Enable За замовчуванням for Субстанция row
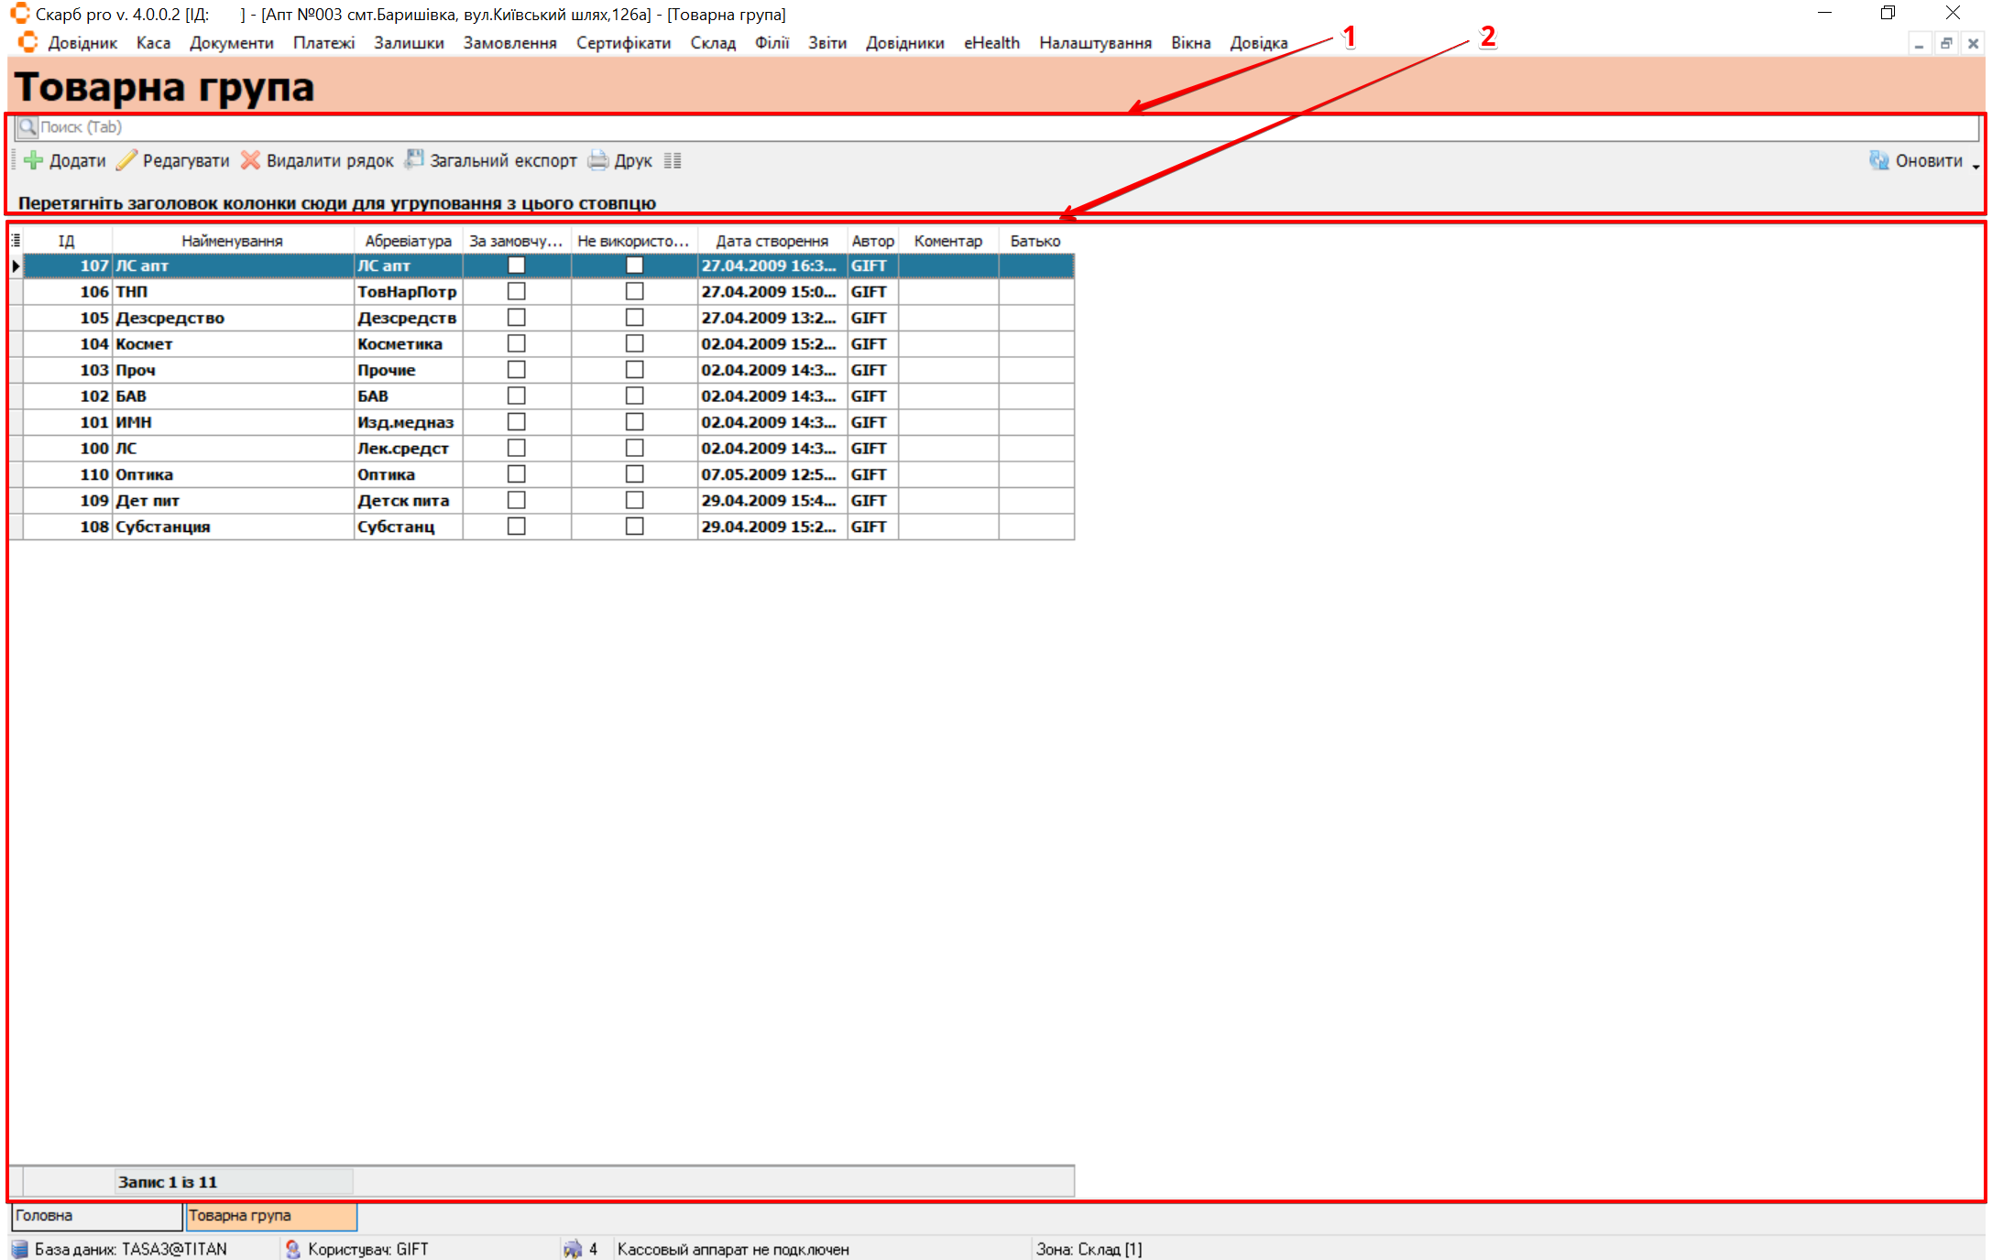 (x=517, y=527)
